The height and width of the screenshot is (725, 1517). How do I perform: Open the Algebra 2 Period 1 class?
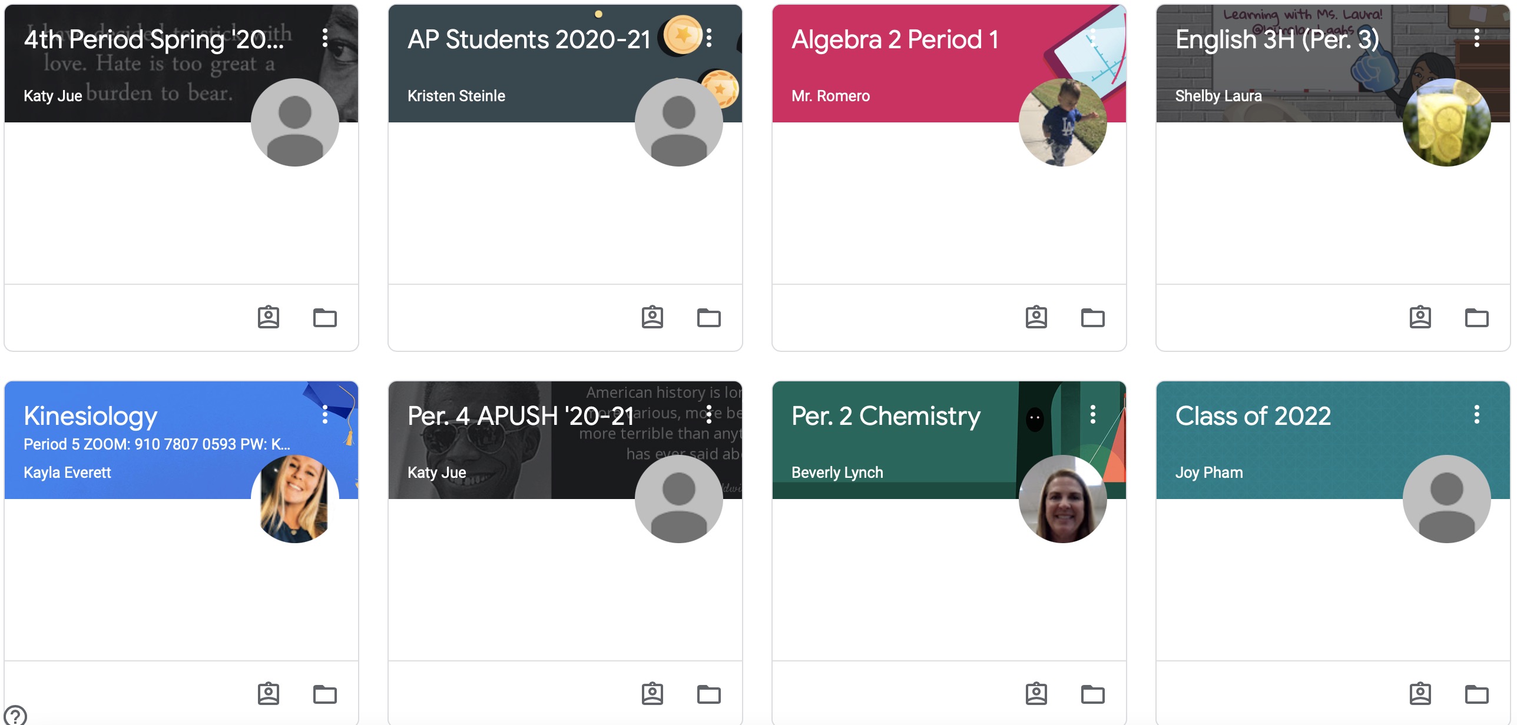[x=895, y=40]
